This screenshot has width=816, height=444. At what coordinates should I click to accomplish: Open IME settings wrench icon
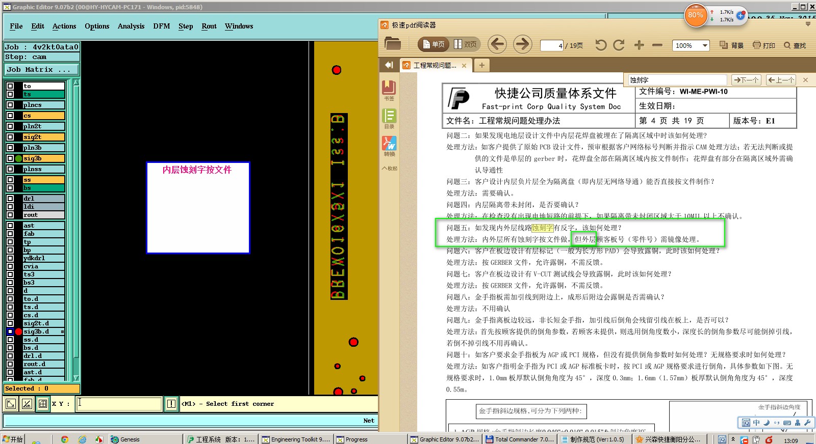pos(807,423)
